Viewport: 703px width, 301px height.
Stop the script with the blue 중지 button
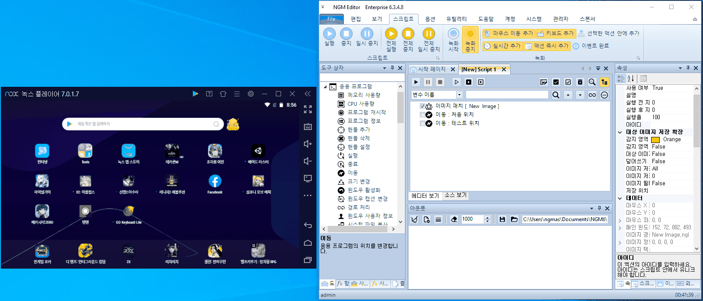coord(346,37)
